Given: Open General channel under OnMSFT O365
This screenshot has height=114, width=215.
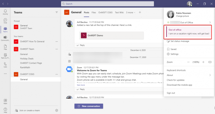Looking at the screenshot, I should [x=36, y=79].
